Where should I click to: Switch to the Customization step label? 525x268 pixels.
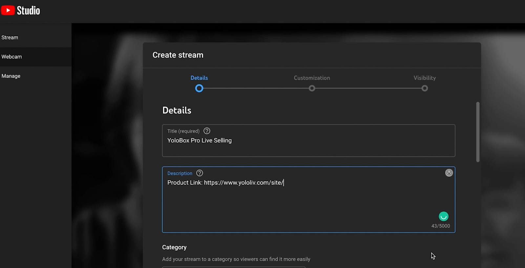[312, 78]
